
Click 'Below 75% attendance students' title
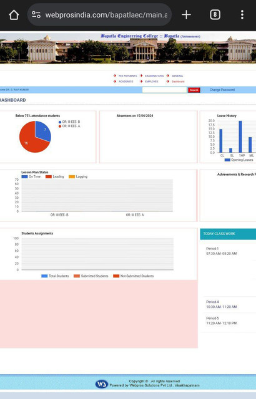point(37,116)
